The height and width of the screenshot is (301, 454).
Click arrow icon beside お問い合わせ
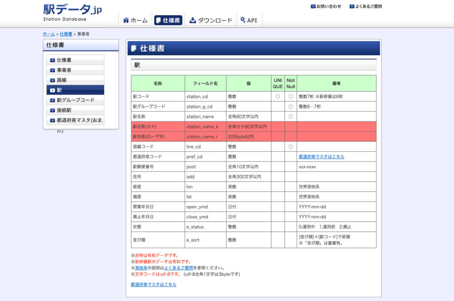[x=313, y=7]
